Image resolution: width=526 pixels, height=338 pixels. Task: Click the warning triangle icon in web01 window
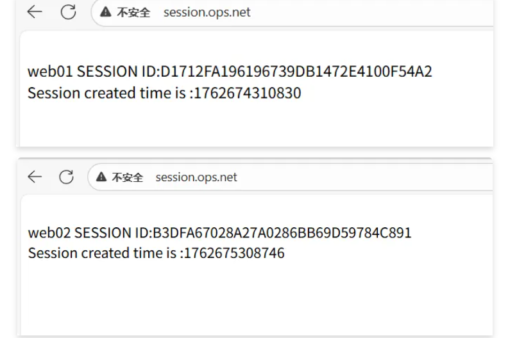coord(106,12)
